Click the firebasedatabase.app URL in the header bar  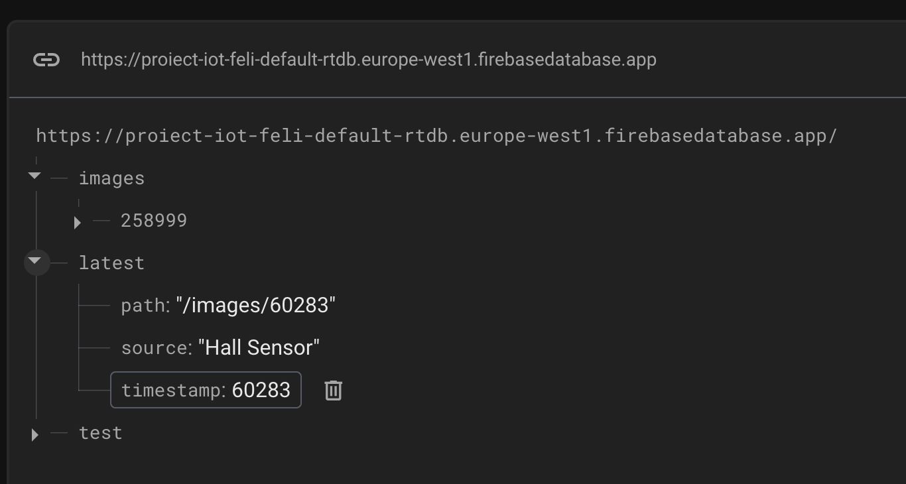(369, 60)
